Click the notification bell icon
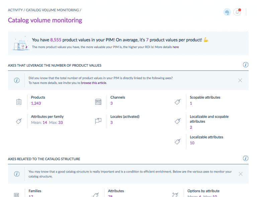Viewport: 257px width, 197px height. tap(237, 12)
